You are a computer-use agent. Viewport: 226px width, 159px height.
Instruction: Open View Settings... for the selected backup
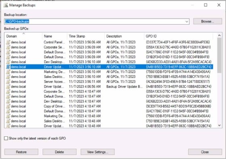click(x=98, y=152)
